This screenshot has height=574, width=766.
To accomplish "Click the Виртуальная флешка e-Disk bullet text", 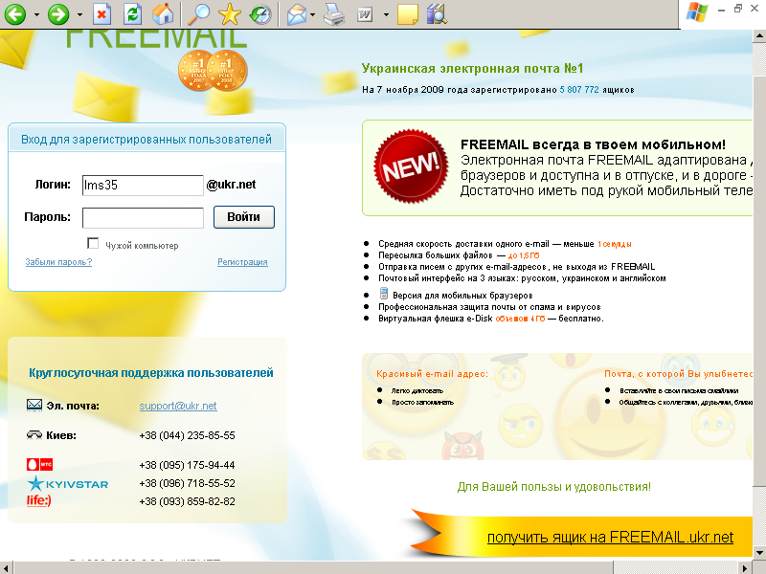I will point(491,319).
